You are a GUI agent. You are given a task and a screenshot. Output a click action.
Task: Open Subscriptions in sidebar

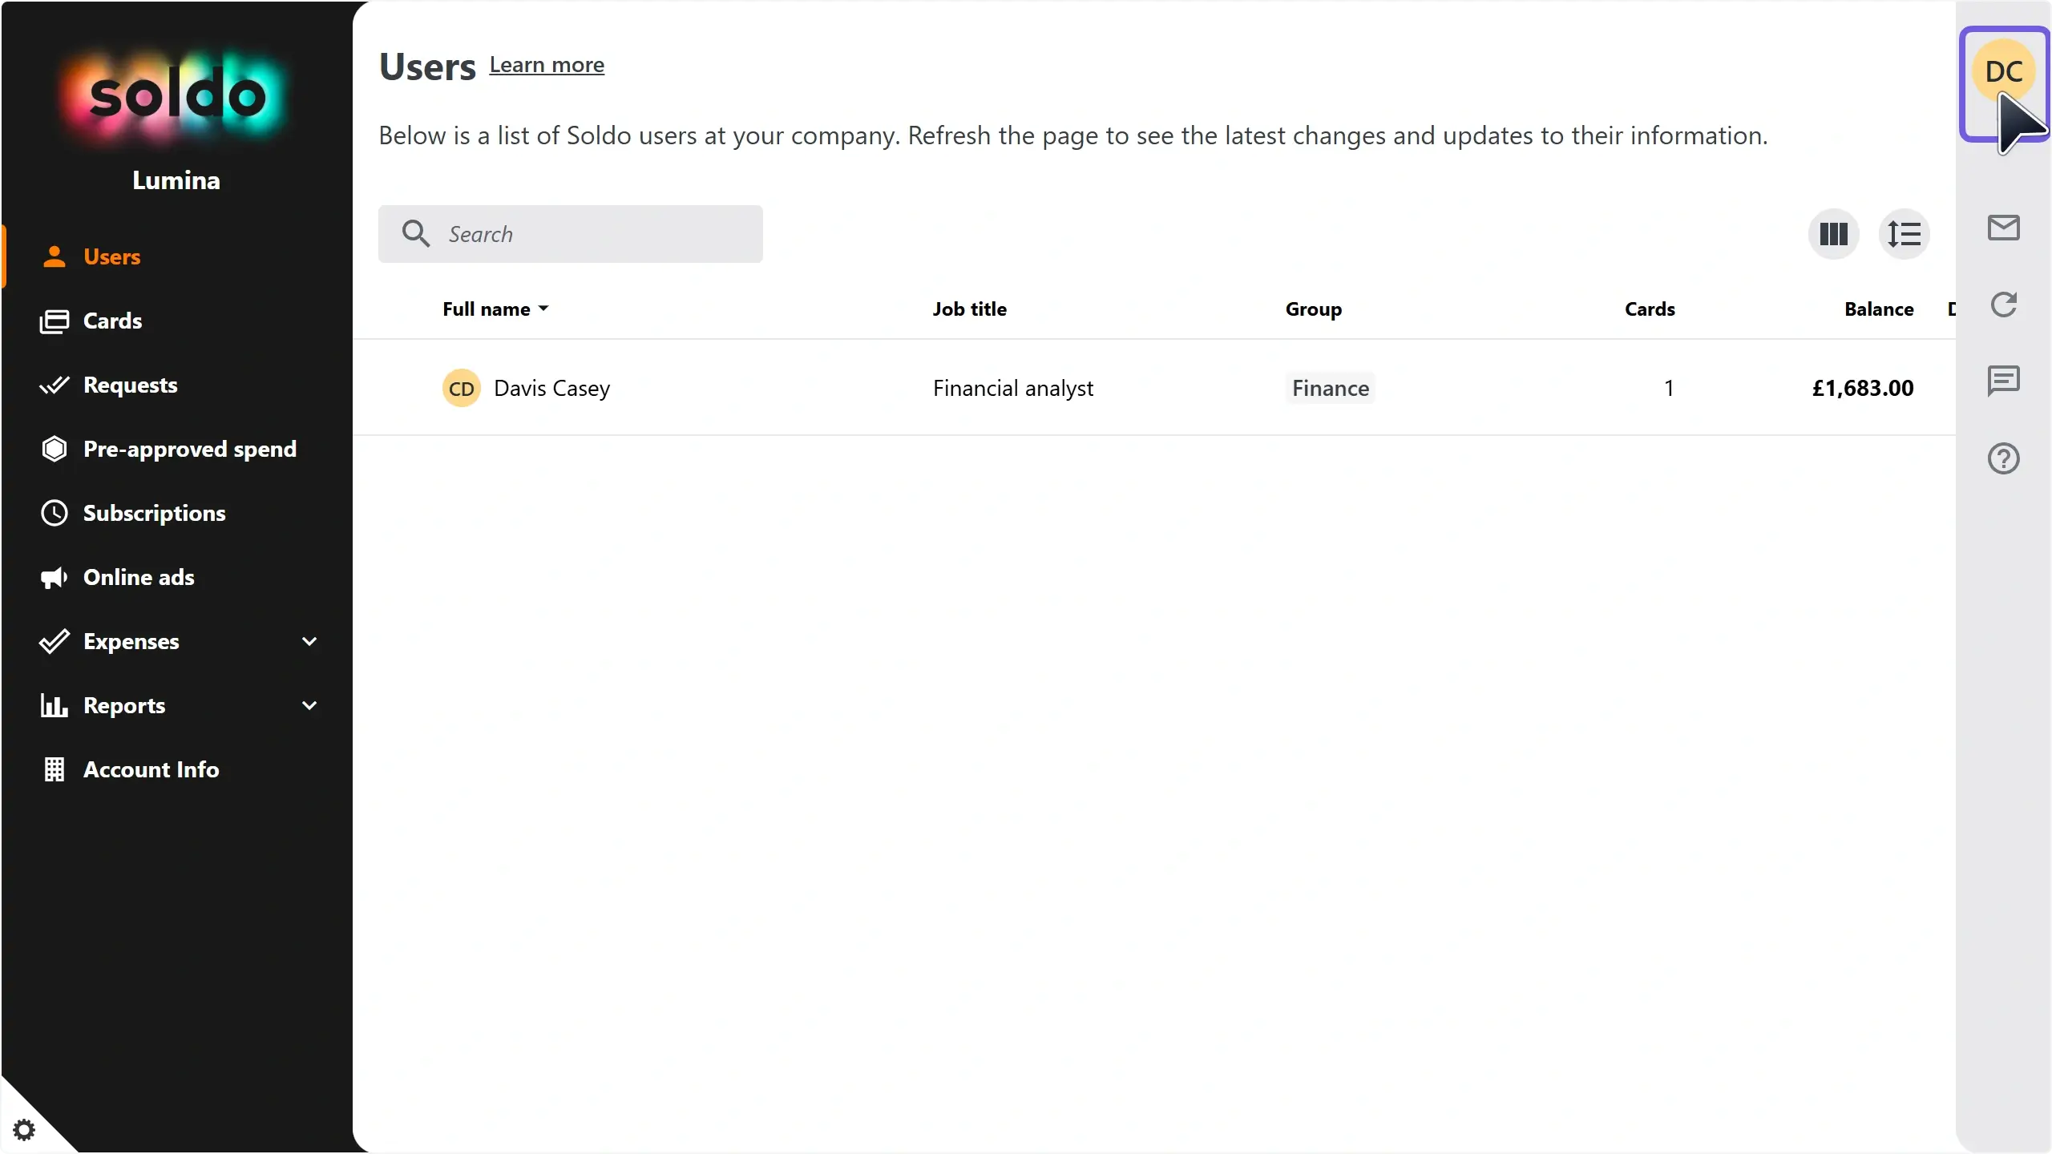click(154, 513)
